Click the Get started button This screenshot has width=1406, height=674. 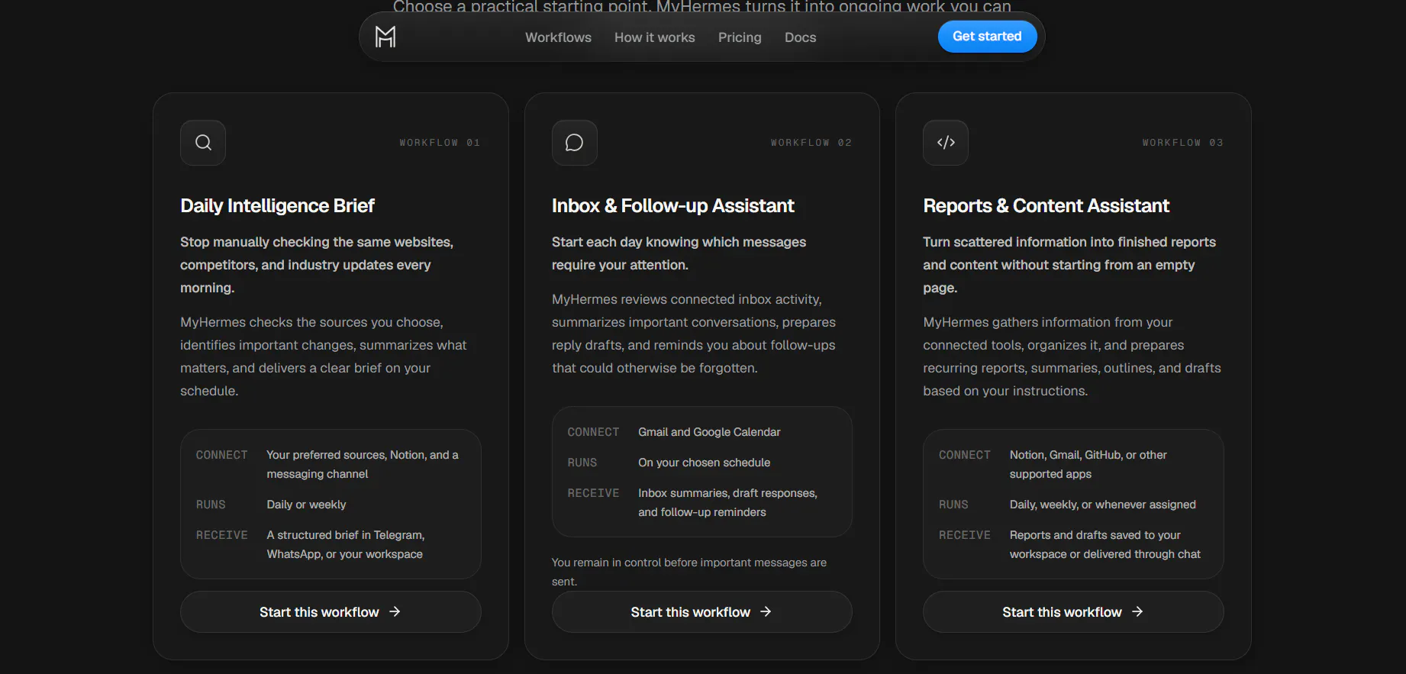[x=987, y=37]
